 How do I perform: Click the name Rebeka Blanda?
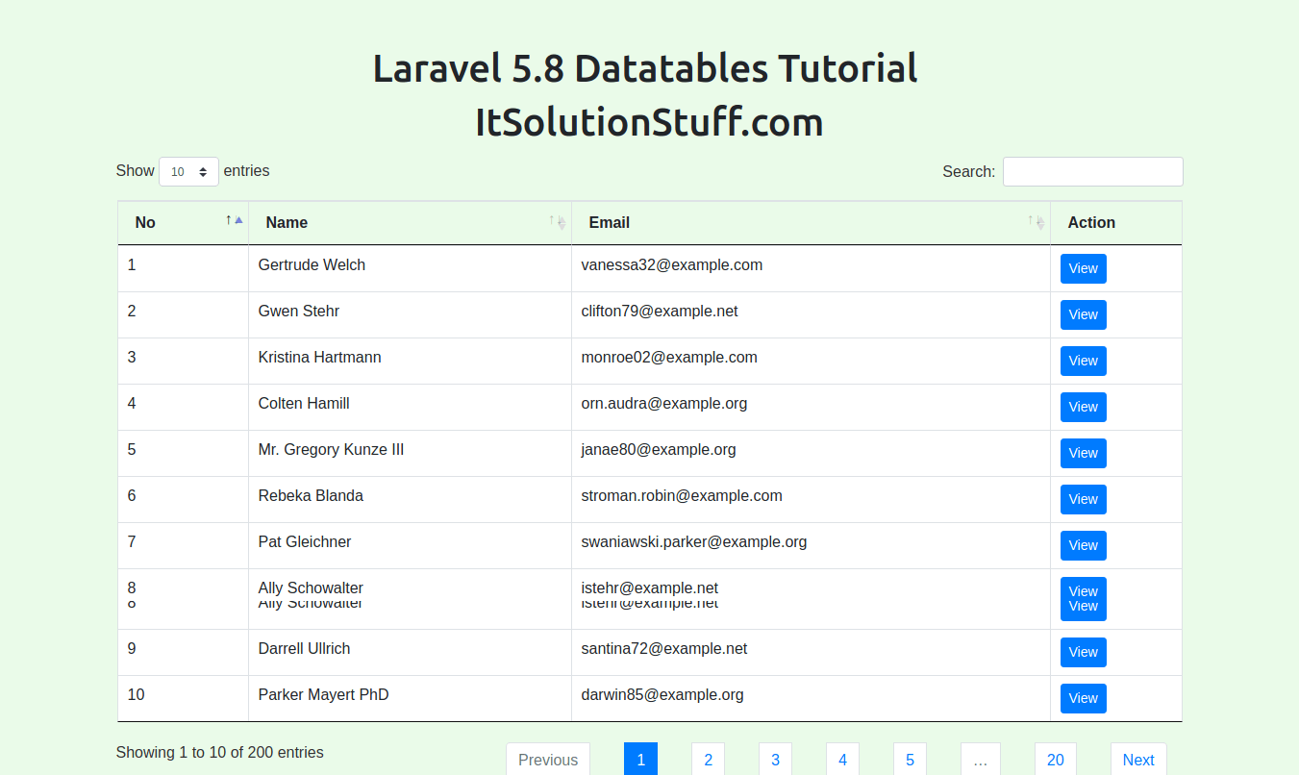click(311, 495)
